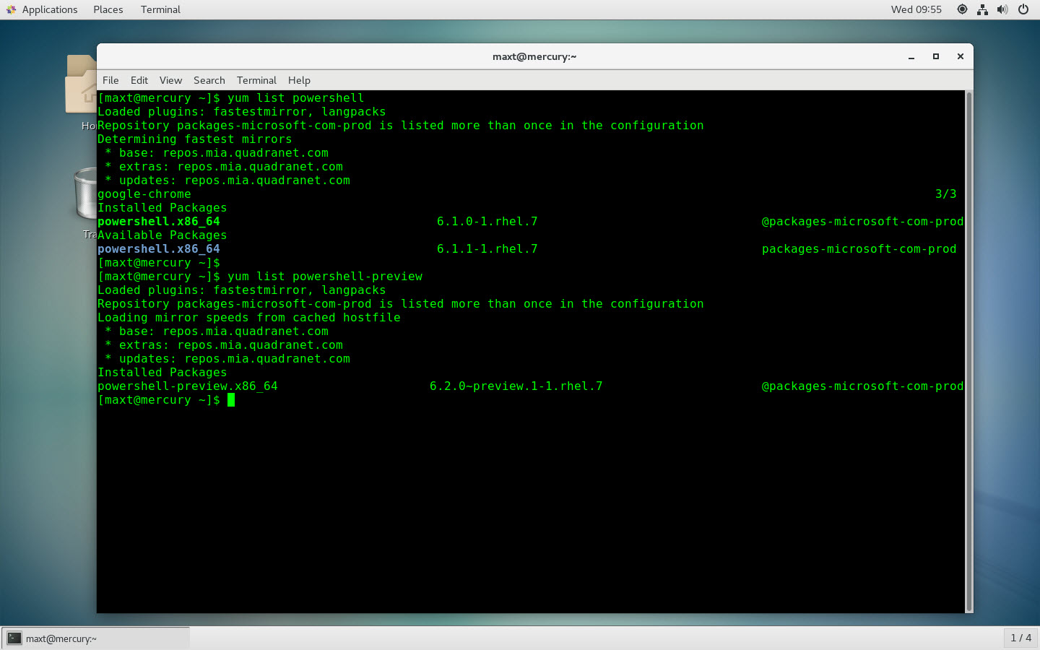This screenshot has width=1040, height=650.
Task: Click the GNOME foot Applications icon
Action: [11, 9]
